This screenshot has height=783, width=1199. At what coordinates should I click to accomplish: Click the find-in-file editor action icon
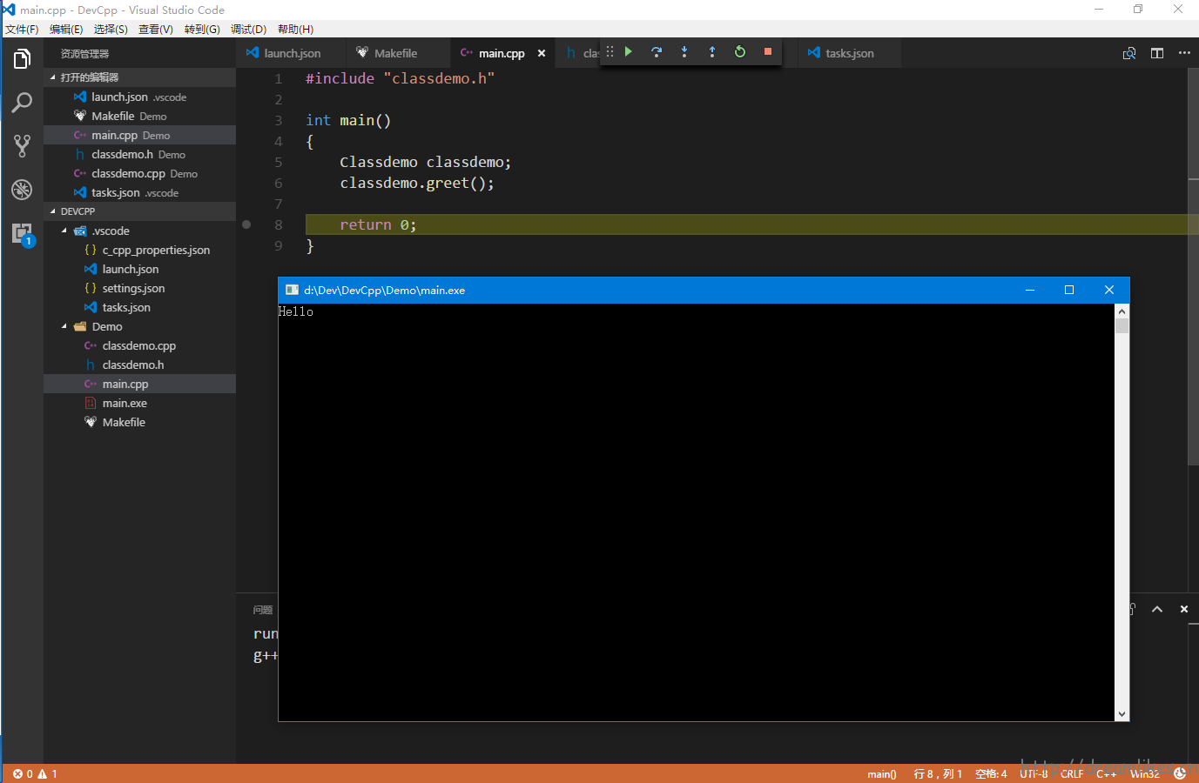coord(1129,53)
